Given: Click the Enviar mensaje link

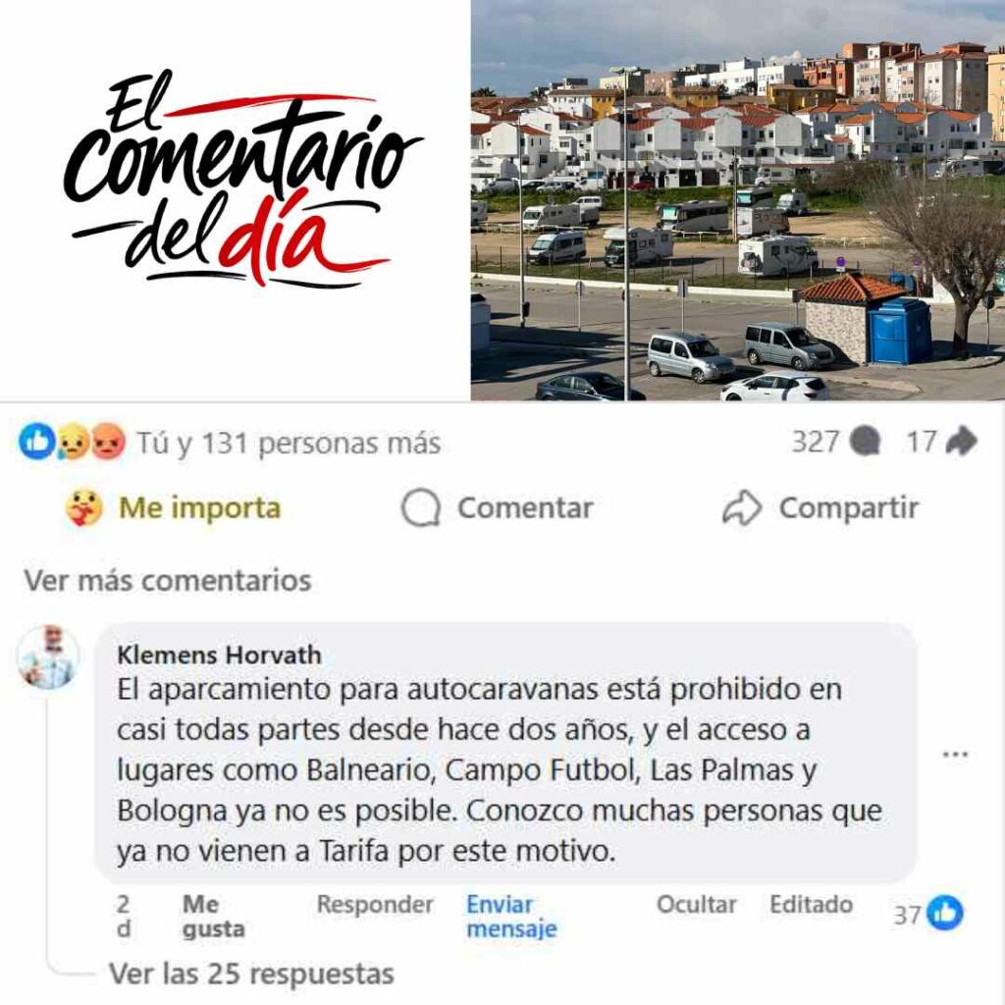Looking at the screenshot, I should tap(511, 917).
